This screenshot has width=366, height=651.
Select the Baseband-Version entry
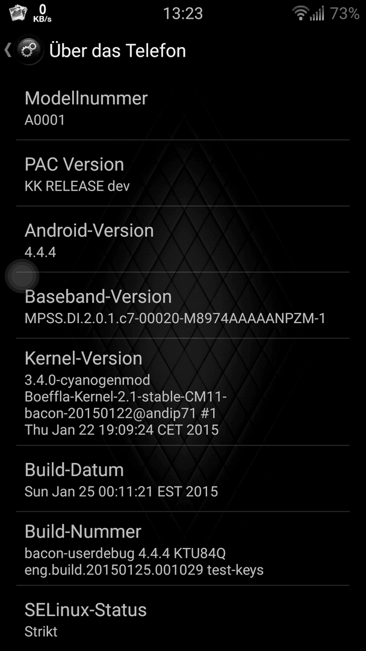tap(183, 305)
